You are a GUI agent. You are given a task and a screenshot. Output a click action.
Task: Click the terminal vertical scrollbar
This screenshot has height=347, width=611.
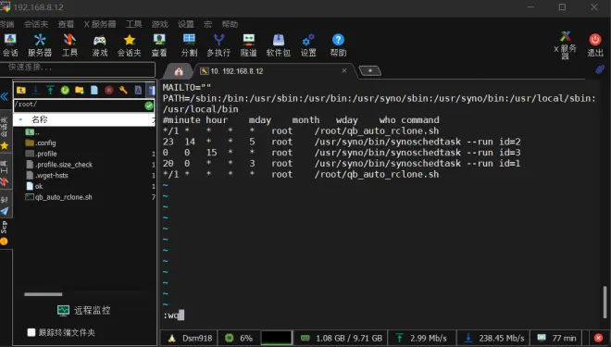coord(605,303)
